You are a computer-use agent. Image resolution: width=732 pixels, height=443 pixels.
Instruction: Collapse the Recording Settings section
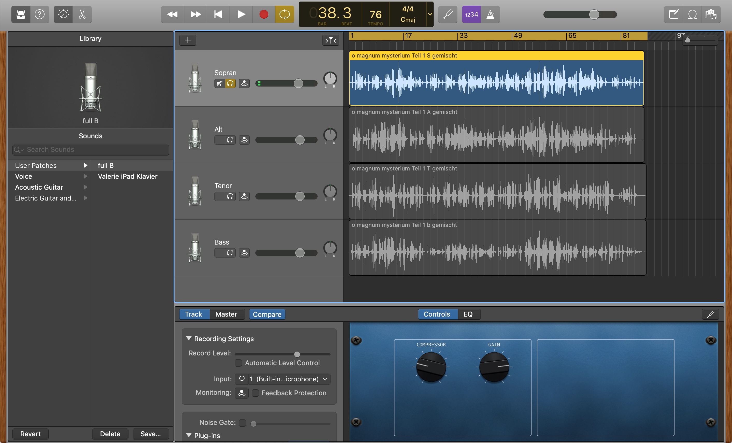(189, 338)
